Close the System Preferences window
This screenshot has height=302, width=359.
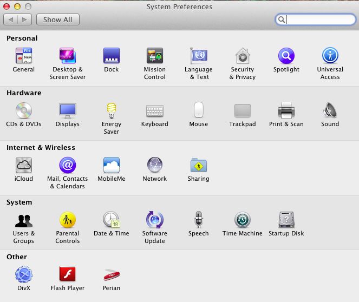(6, 6)
